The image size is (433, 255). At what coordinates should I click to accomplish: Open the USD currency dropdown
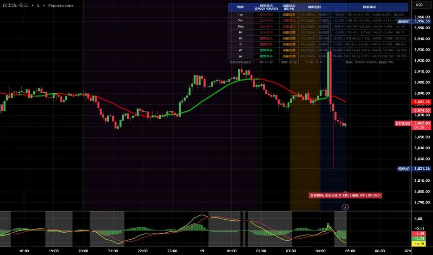point(419,5)
